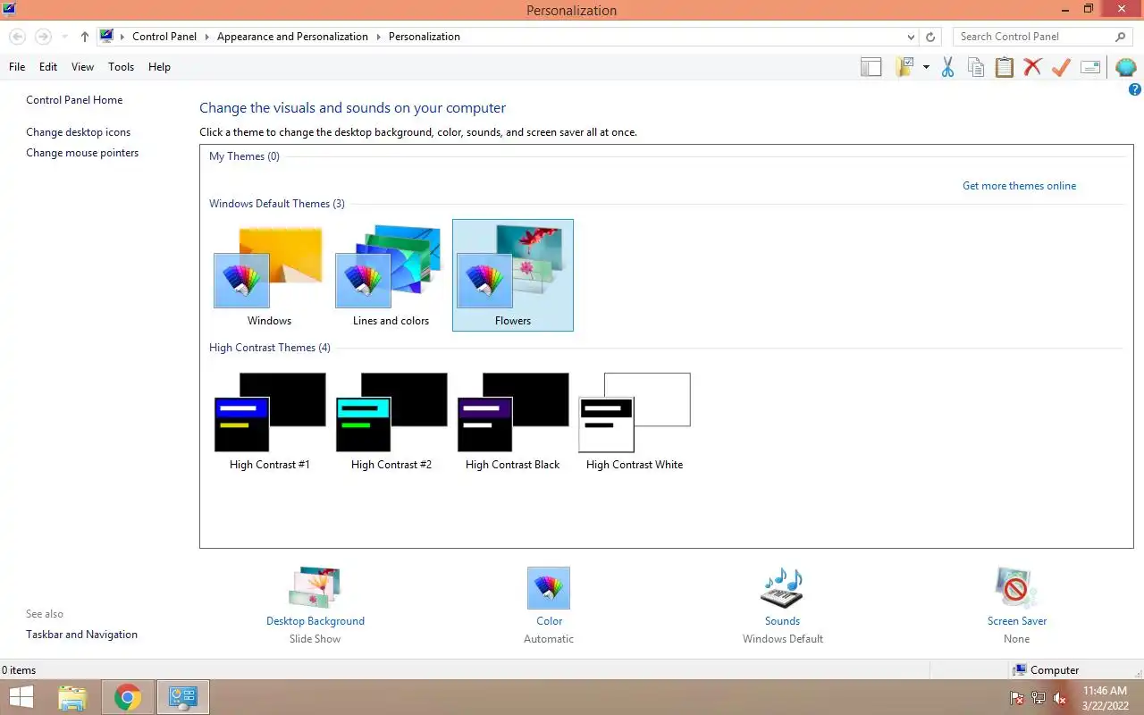Open the Edit menu

click(48, 67)
